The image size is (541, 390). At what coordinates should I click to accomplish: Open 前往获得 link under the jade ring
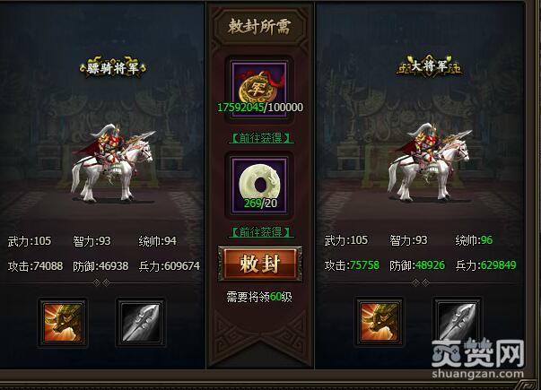pos(261,232)
